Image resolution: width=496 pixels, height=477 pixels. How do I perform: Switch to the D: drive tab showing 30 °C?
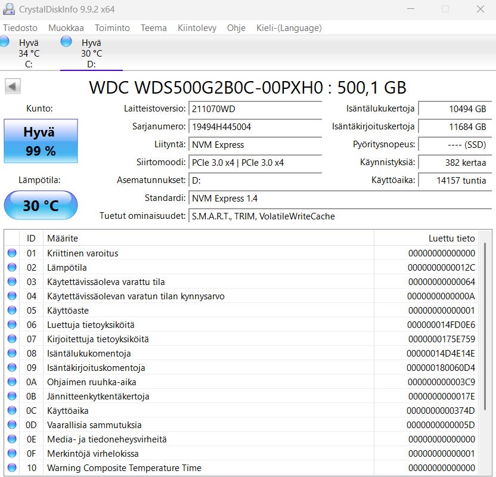click(x=91, y=53)
